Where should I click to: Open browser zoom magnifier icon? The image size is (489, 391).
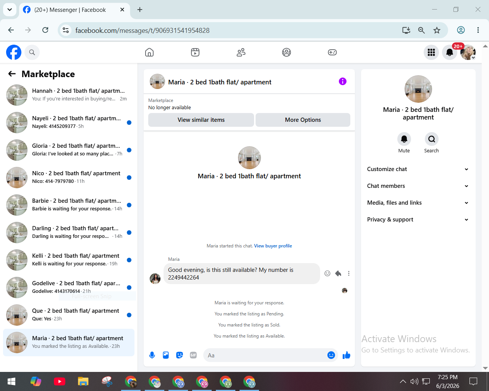pyautogui.click(x=421, y=30)
